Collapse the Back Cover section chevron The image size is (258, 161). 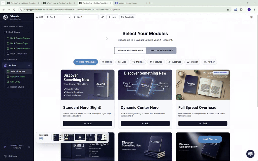coord(29,32)
